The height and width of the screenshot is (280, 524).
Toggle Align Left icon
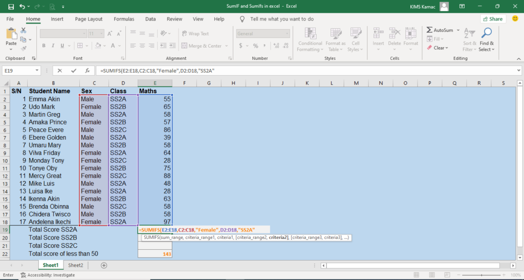pos(133,46)
